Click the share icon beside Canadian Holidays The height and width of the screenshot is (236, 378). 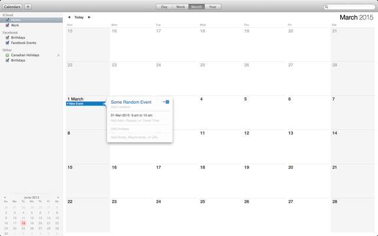tap(58, 55)
